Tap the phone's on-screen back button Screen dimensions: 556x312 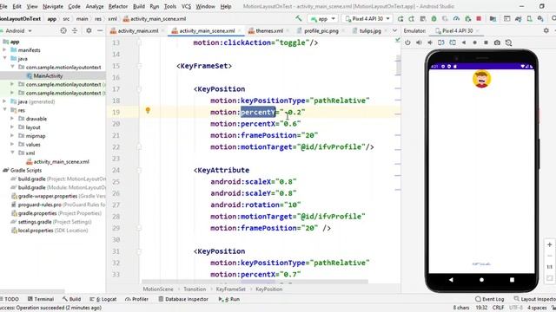451,279
